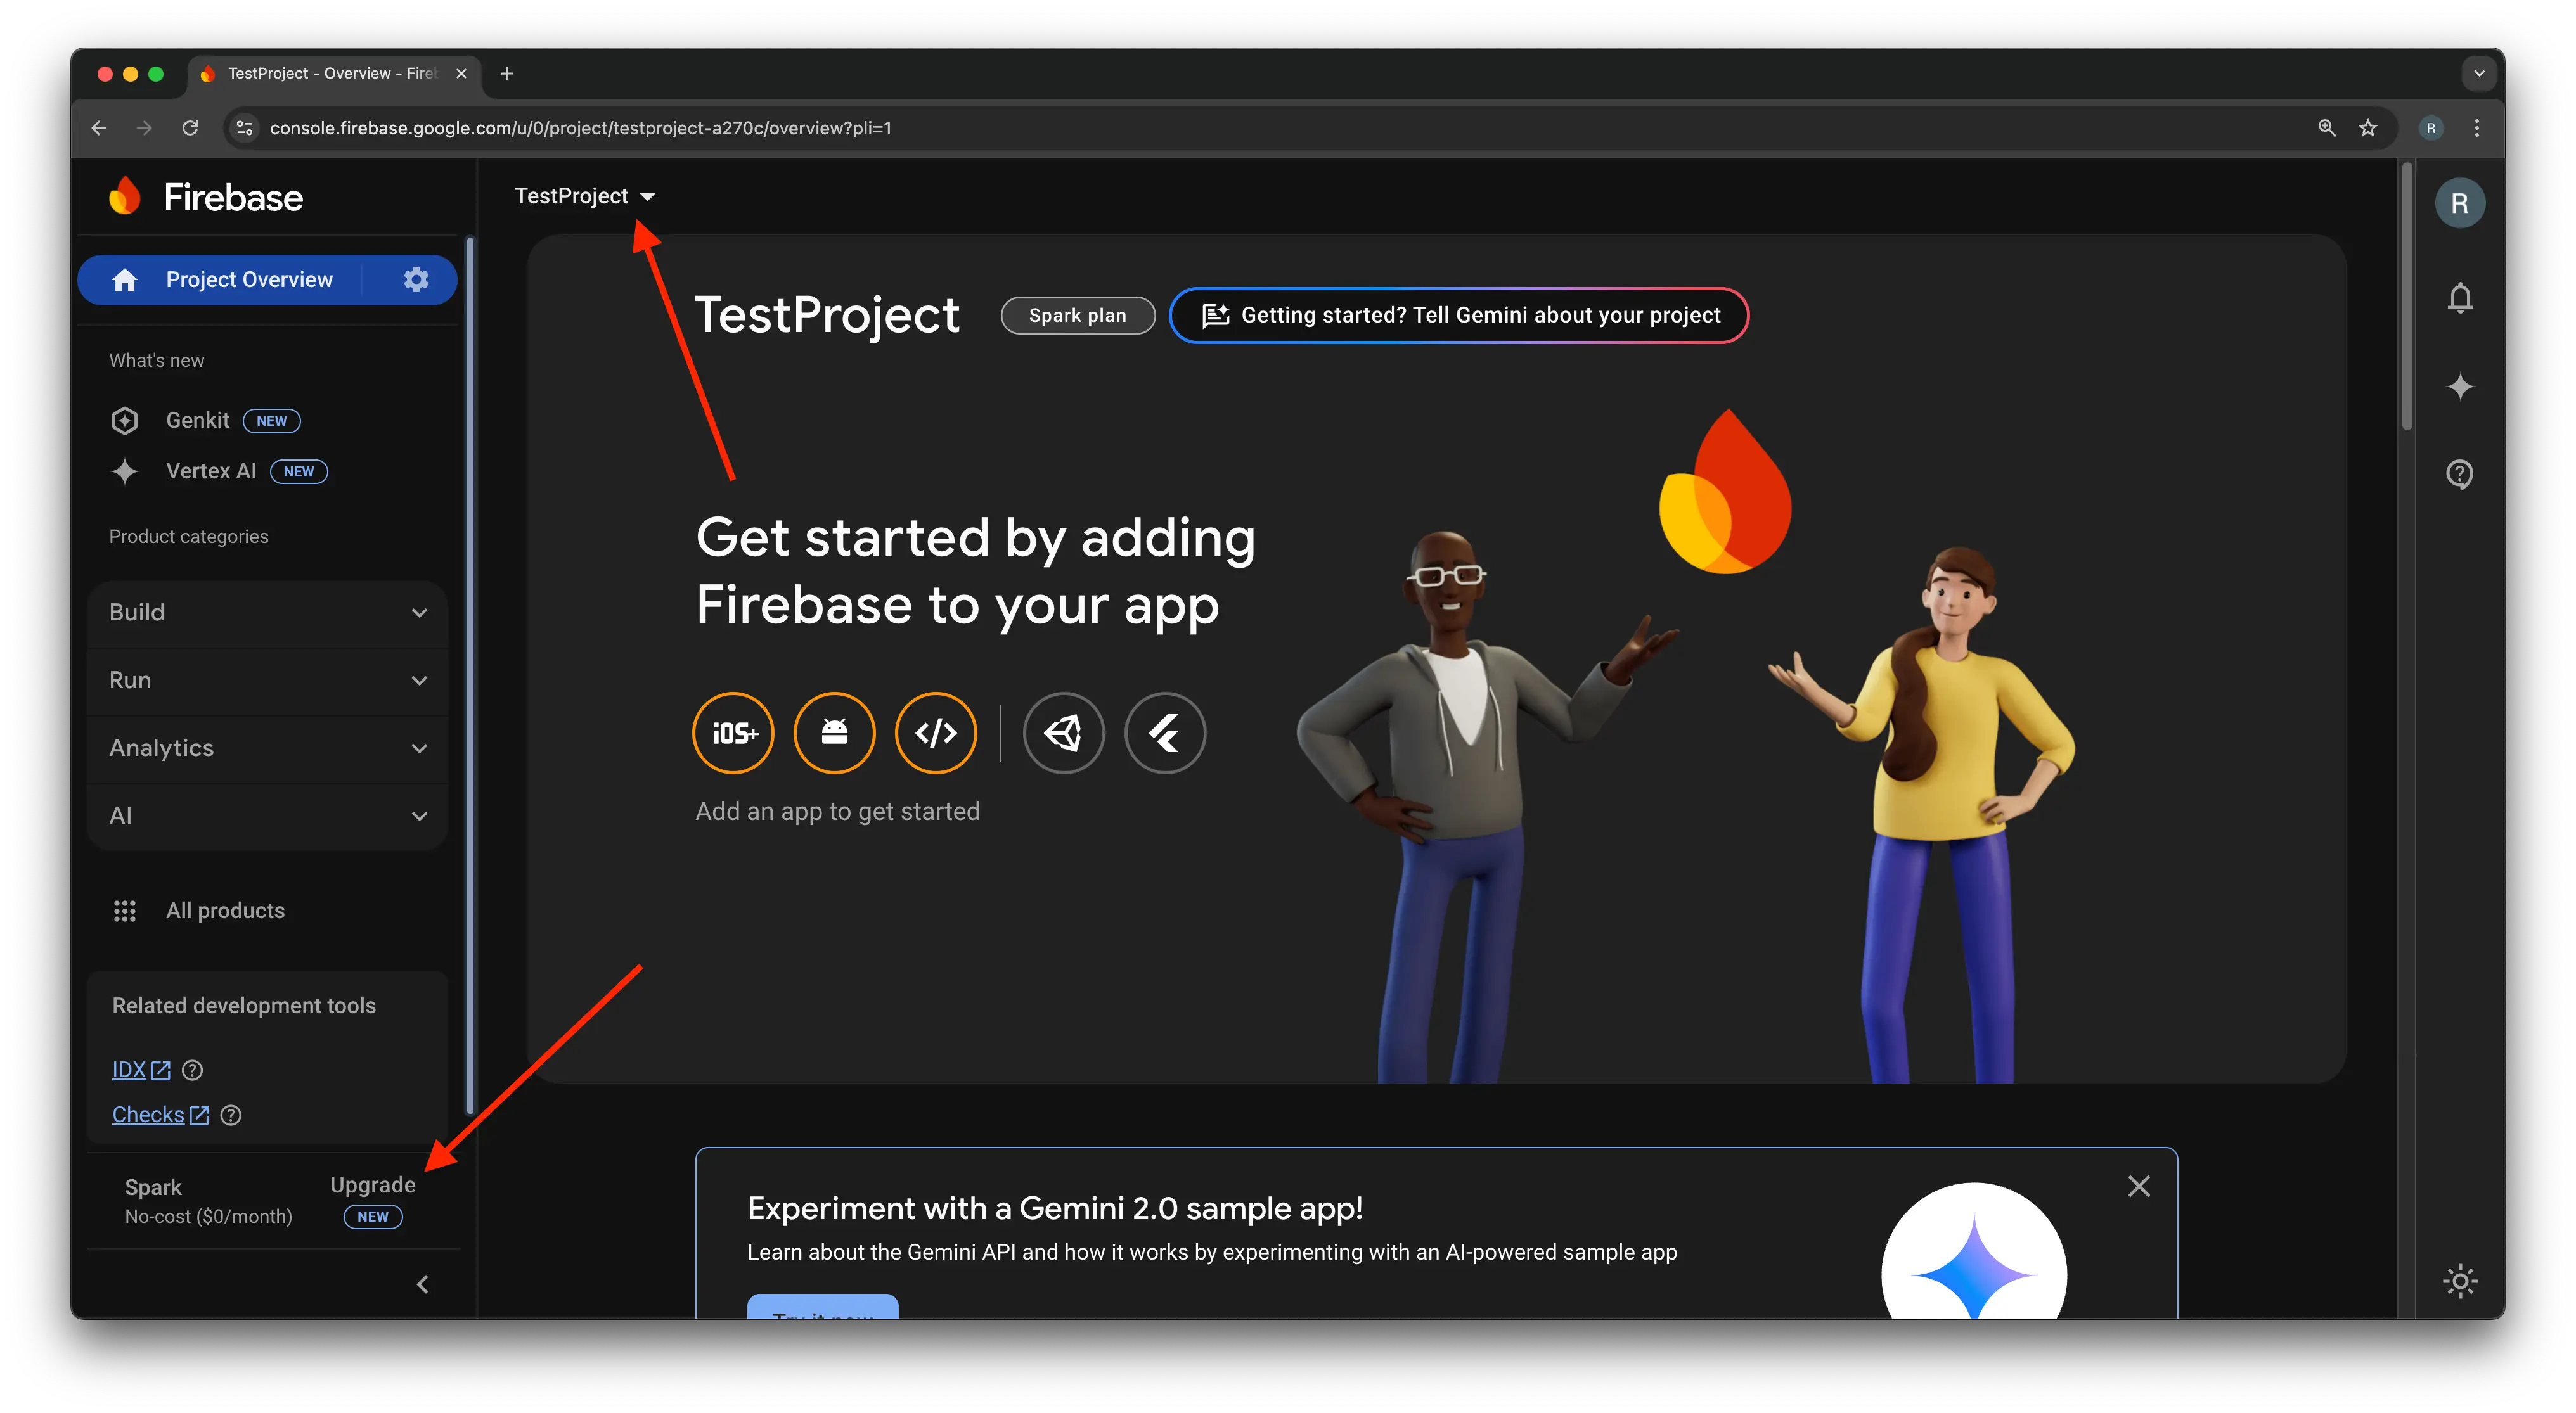The image size is (2576, 1413).
Task: Dismiss the Gemini 2.0 sample banner
Action: point(2139,1186)
